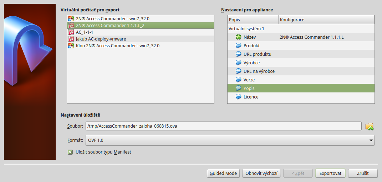This screenshot has height=182, width=382.
Task: Click the Popis column header
Action: [x=253, y=20]
